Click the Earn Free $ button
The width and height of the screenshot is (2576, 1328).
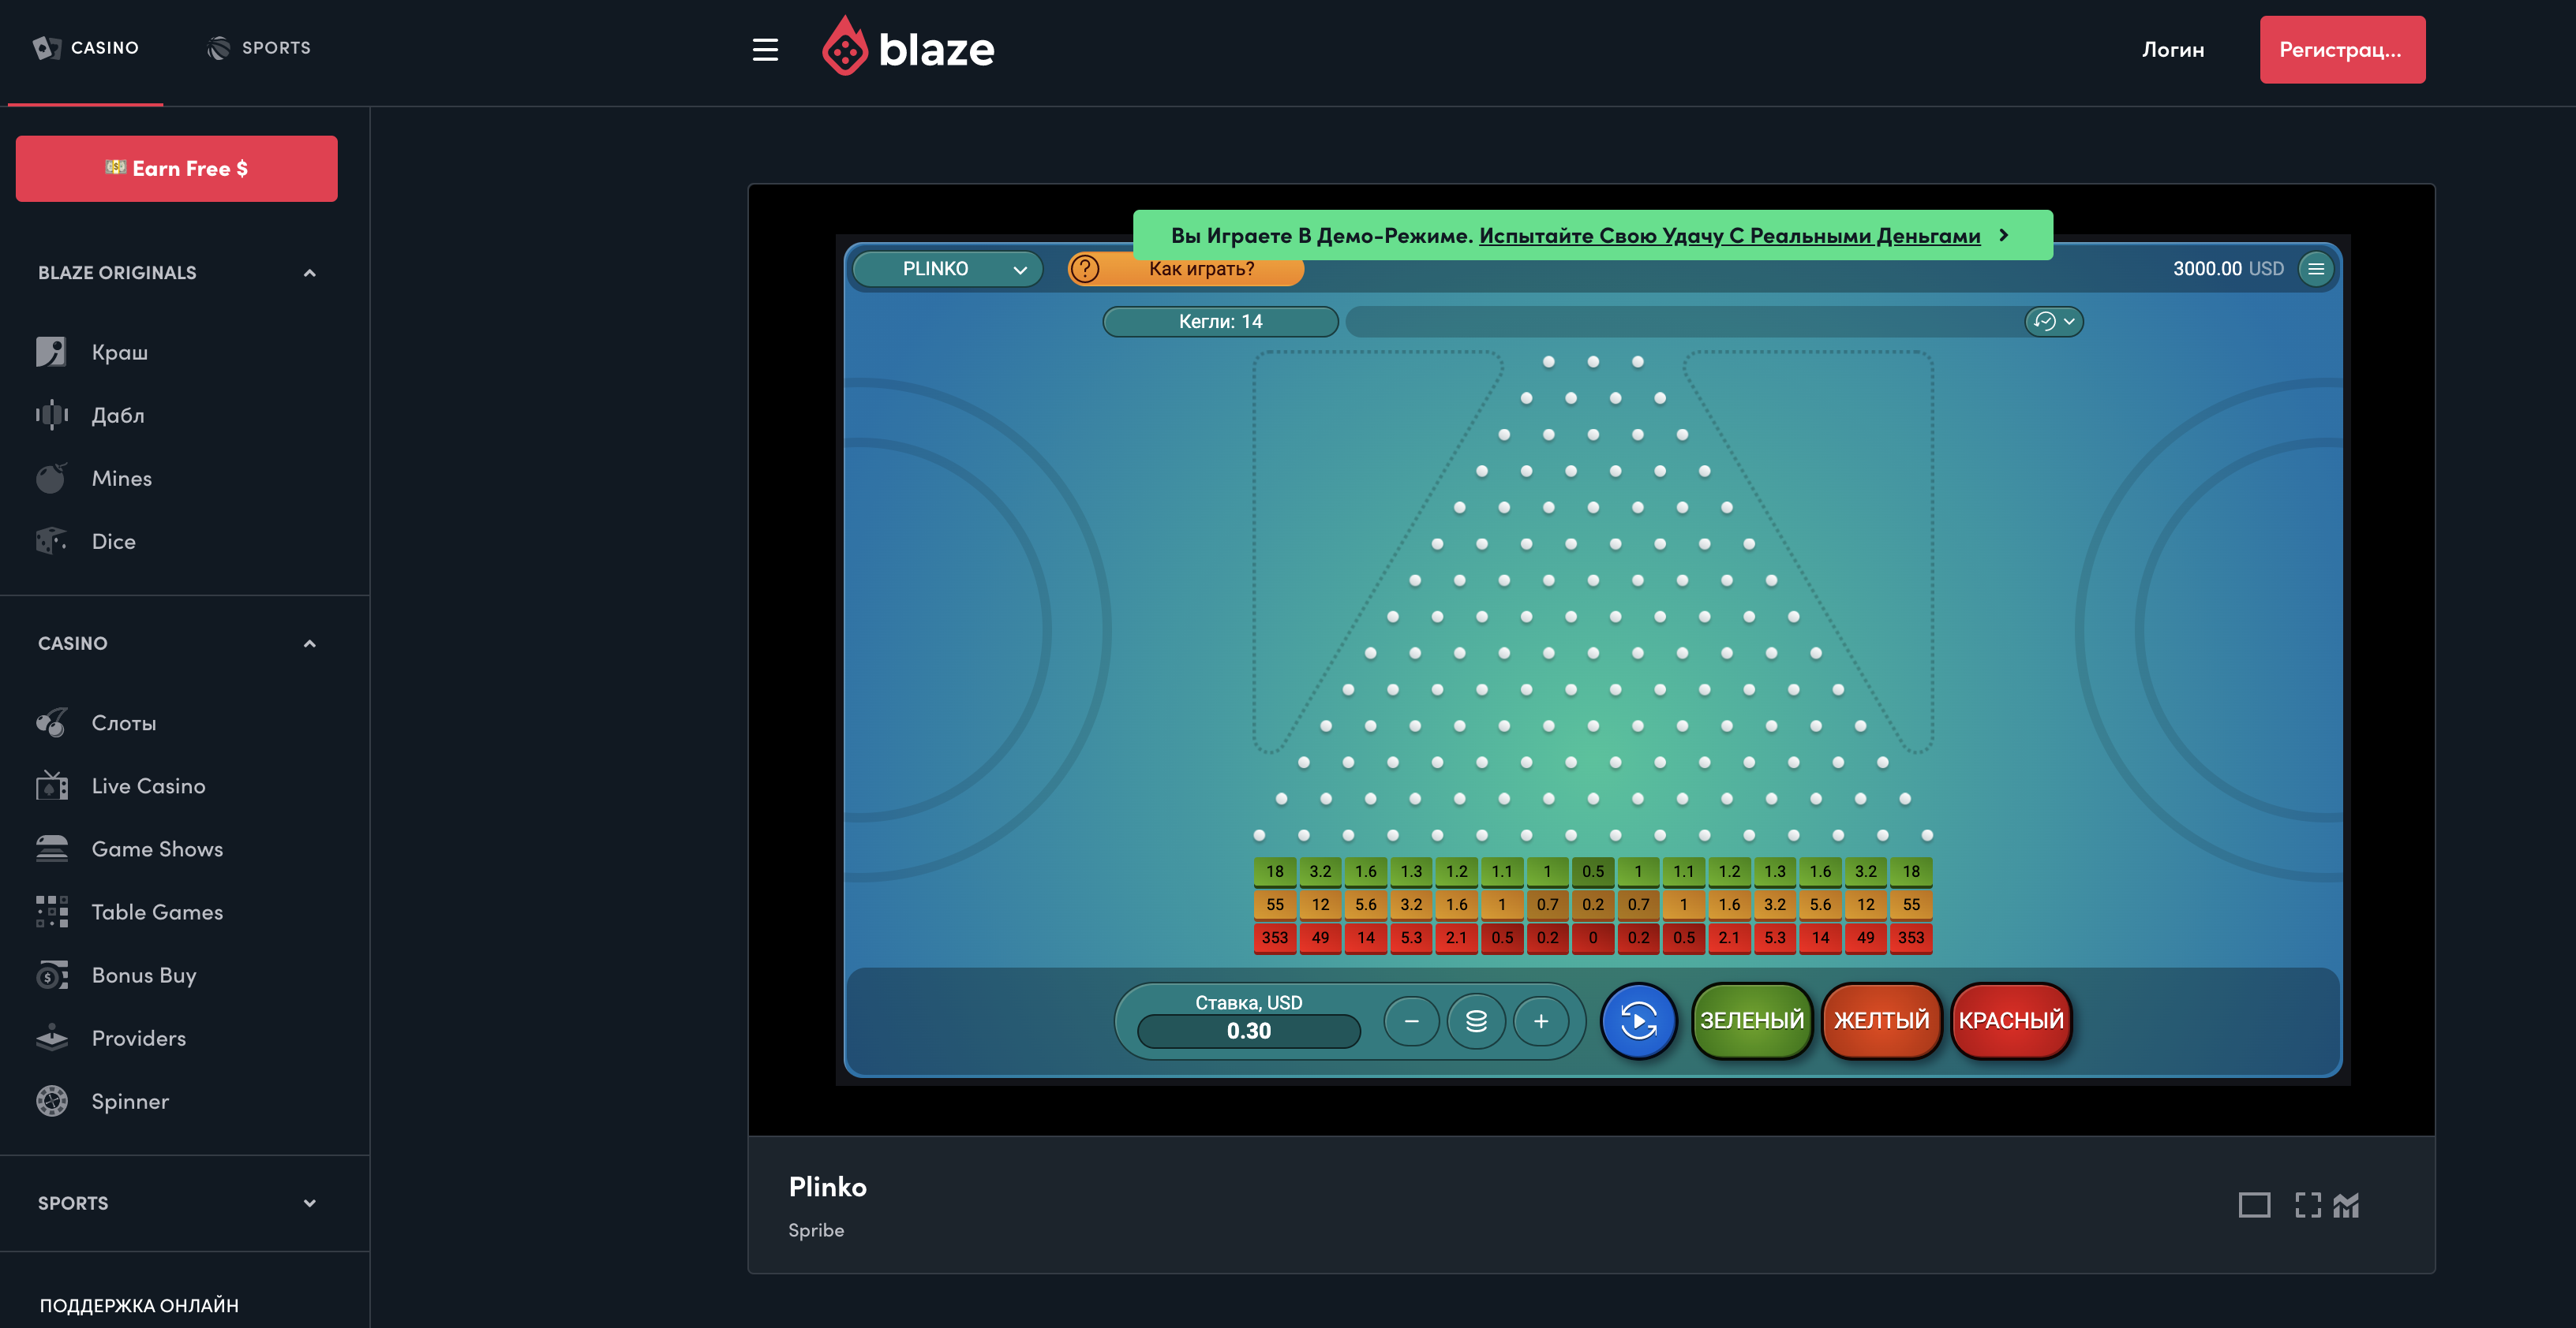pos(176,169)
